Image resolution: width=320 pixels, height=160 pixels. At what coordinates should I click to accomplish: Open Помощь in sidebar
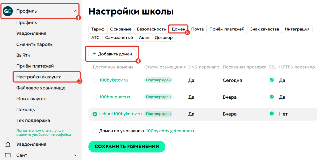pos(26,110)
